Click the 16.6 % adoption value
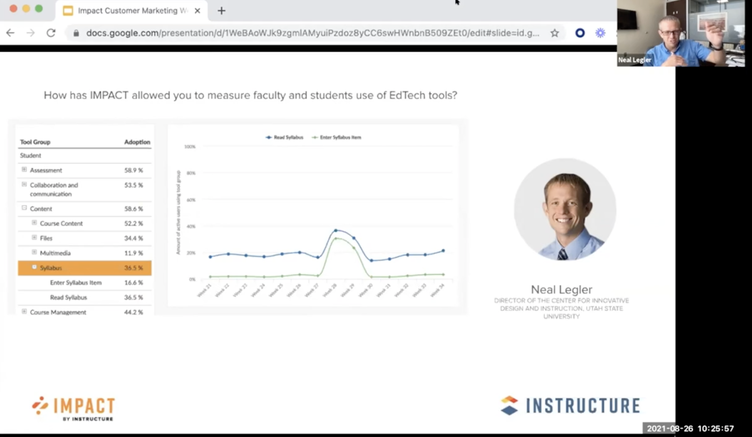The height and width of the screenshot is (437, 752). click(x=133, y=283)
